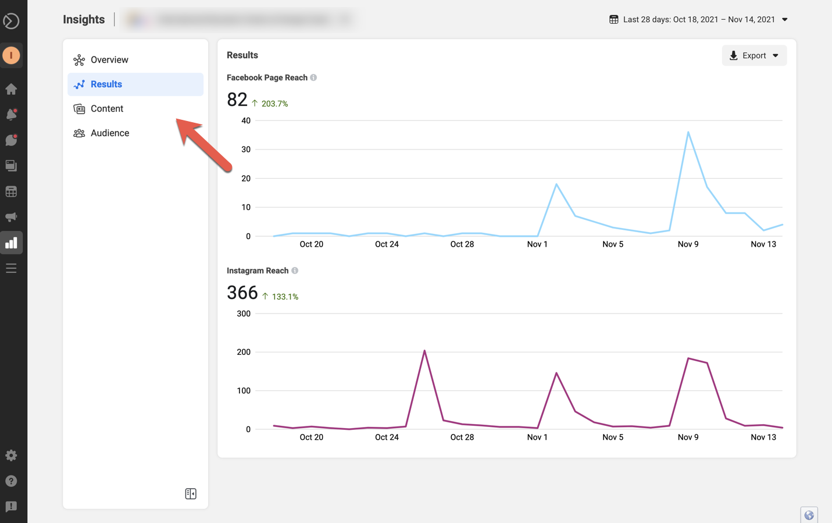Open the blurred page selector dropdown

(239, 19)
